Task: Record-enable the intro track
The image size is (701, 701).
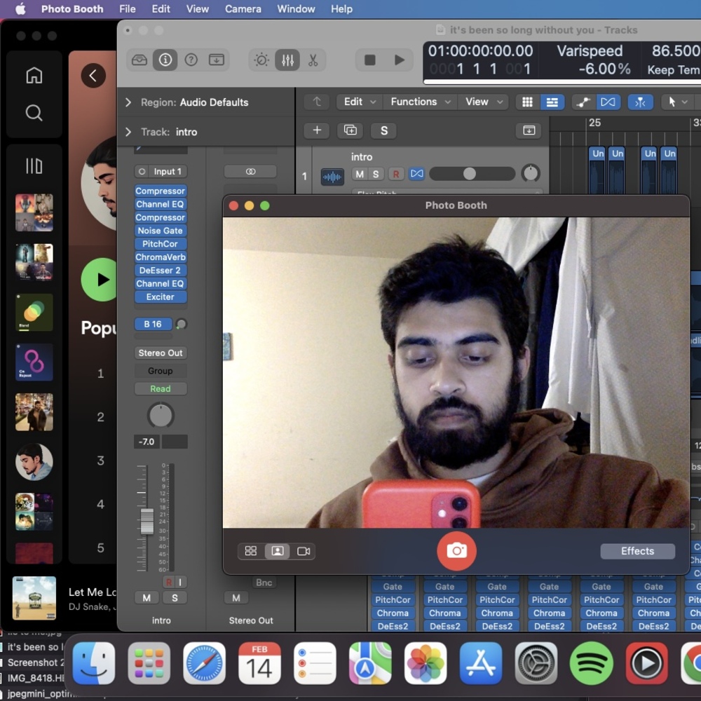Action: (396, 174)
